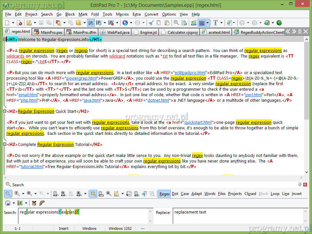
Task: Click the Highlight search matches icon
Action: [x=93, y=194]
